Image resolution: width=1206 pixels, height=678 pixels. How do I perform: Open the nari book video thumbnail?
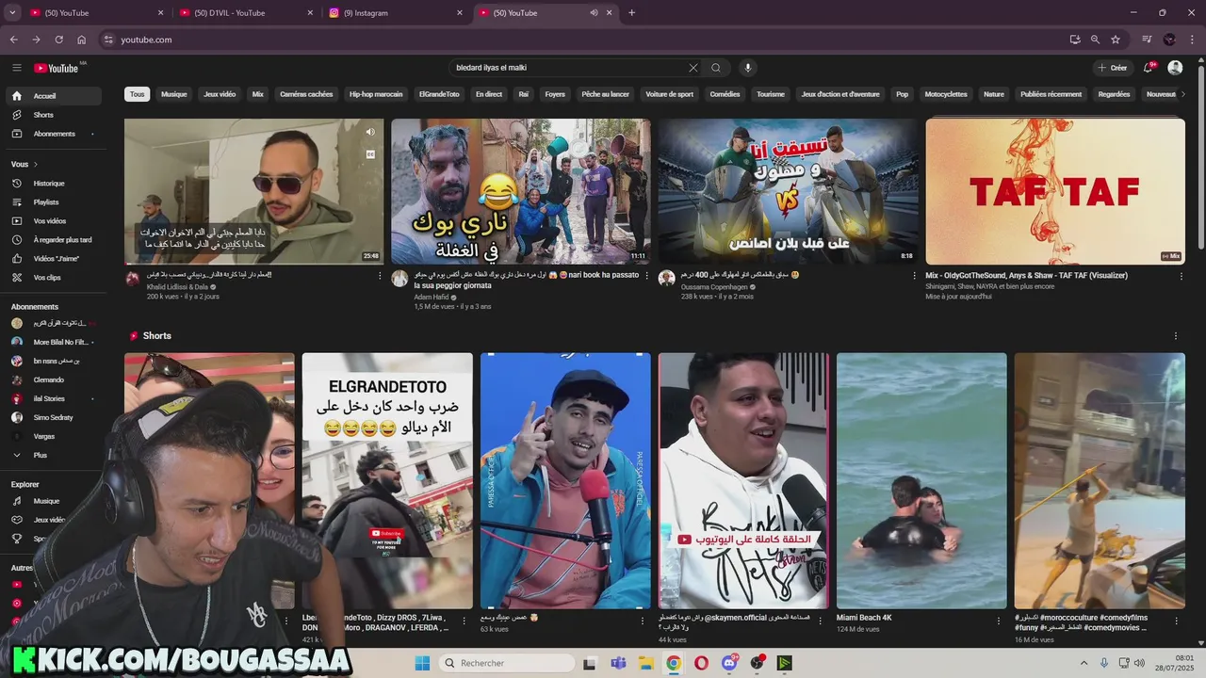click(x=521, y=191)
